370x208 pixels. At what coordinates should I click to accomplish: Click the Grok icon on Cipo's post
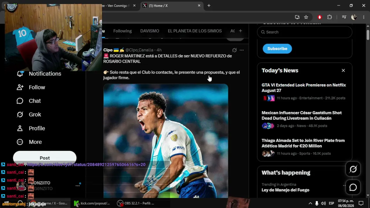click(x=234, y=50)
